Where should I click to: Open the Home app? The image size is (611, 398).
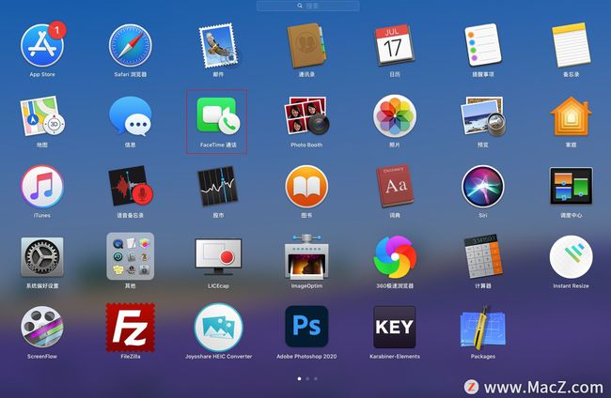point(571,116)
